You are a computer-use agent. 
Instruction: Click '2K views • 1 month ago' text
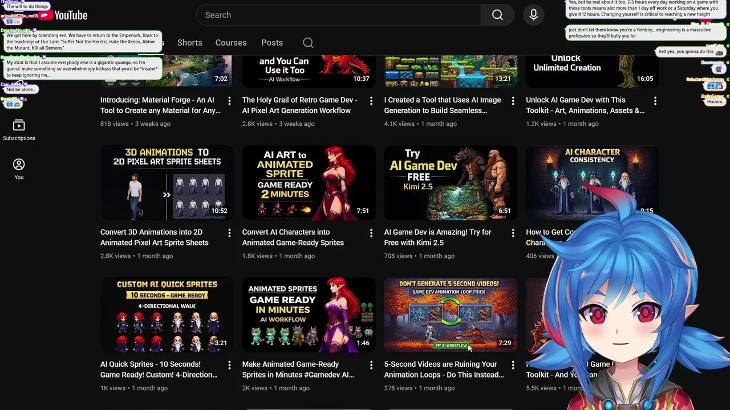276,388
